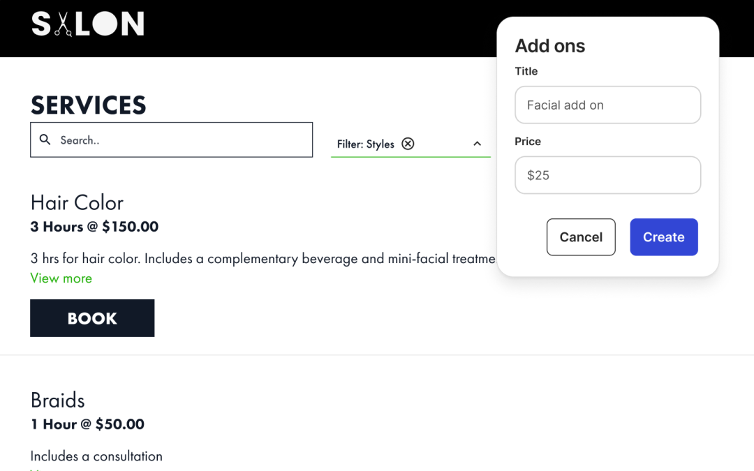Screen dimensions: 754x471
Task: Click the Braids 1 Hour @ $50.00 price
Action: (x=87, y=424)
